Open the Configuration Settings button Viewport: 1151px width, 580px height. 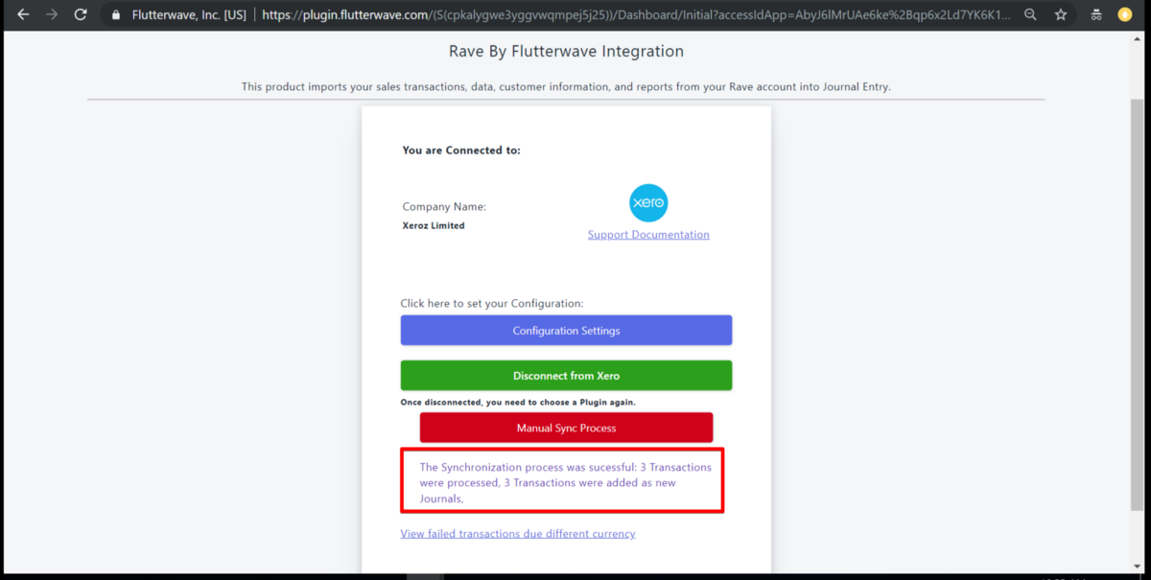pyautogui.click(x=566, y=331)
